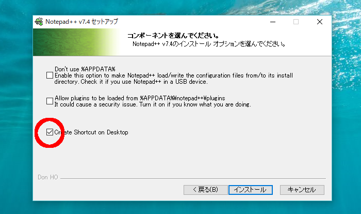Go back with the 戻る(B) button

coord(205,190)
